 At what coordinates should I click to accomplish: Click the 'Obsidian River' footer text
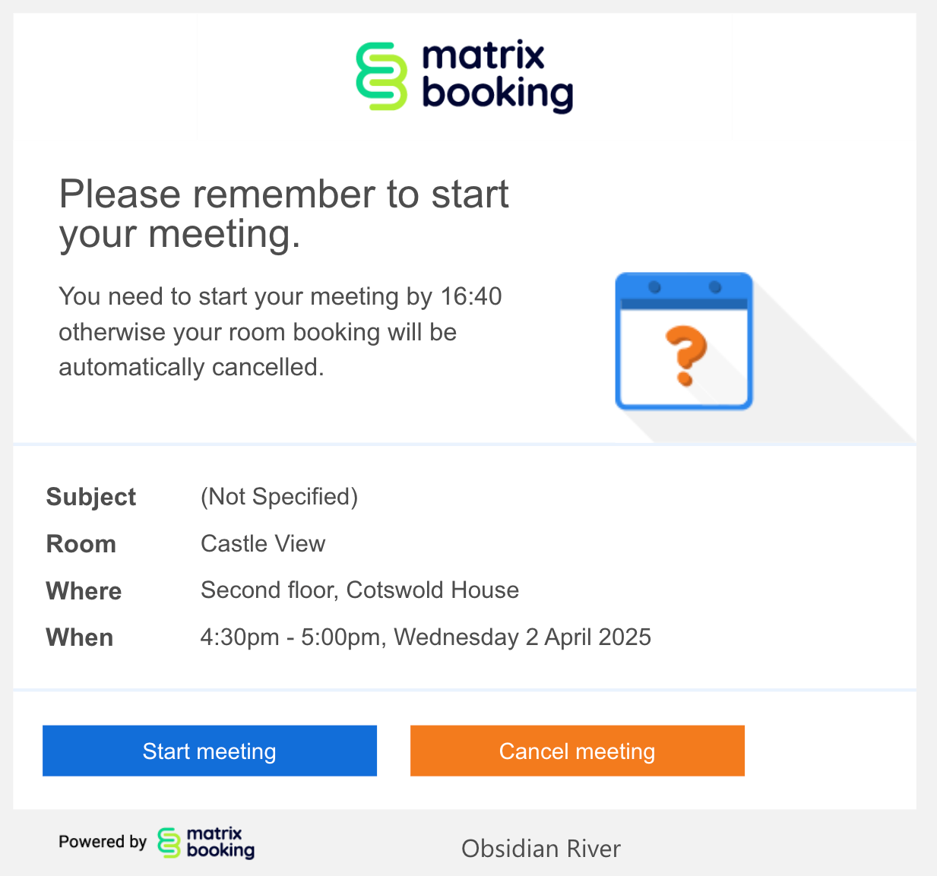pyautogui.click(x=541, y=849)
